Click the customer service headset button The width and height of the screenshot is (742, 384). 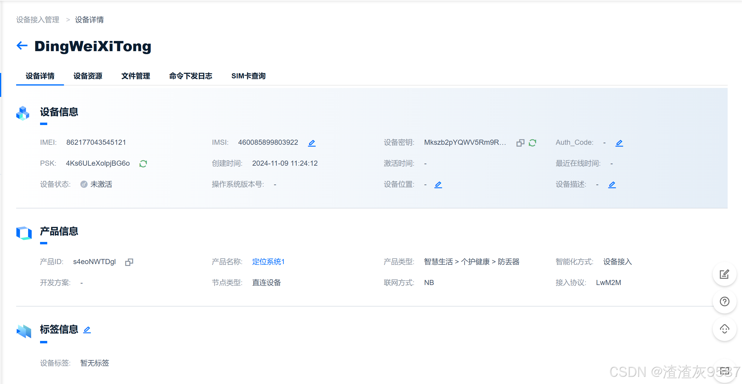point(724,329)
